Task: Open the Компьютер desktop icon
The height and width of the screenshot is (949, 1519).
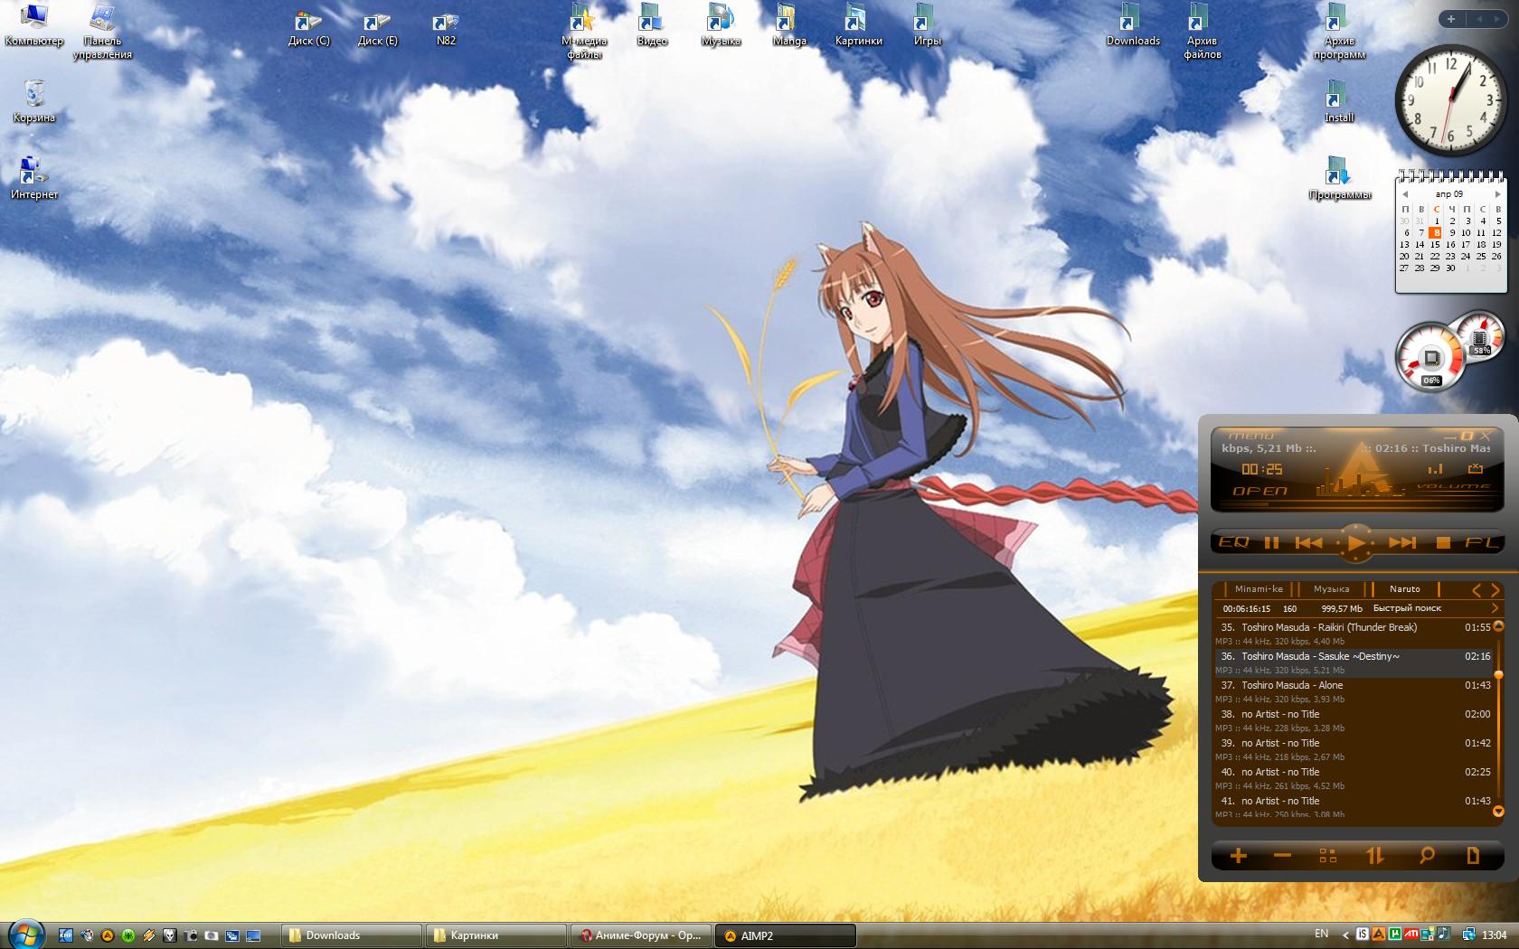Action: [x=34, y=25]
